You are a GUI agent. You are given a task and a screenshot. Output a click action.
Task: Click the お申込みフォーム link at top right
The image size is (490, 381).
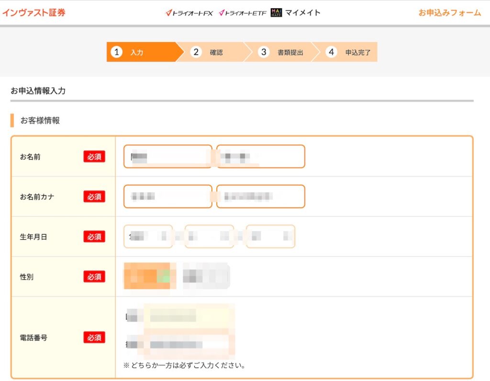(x=449, y=13)
